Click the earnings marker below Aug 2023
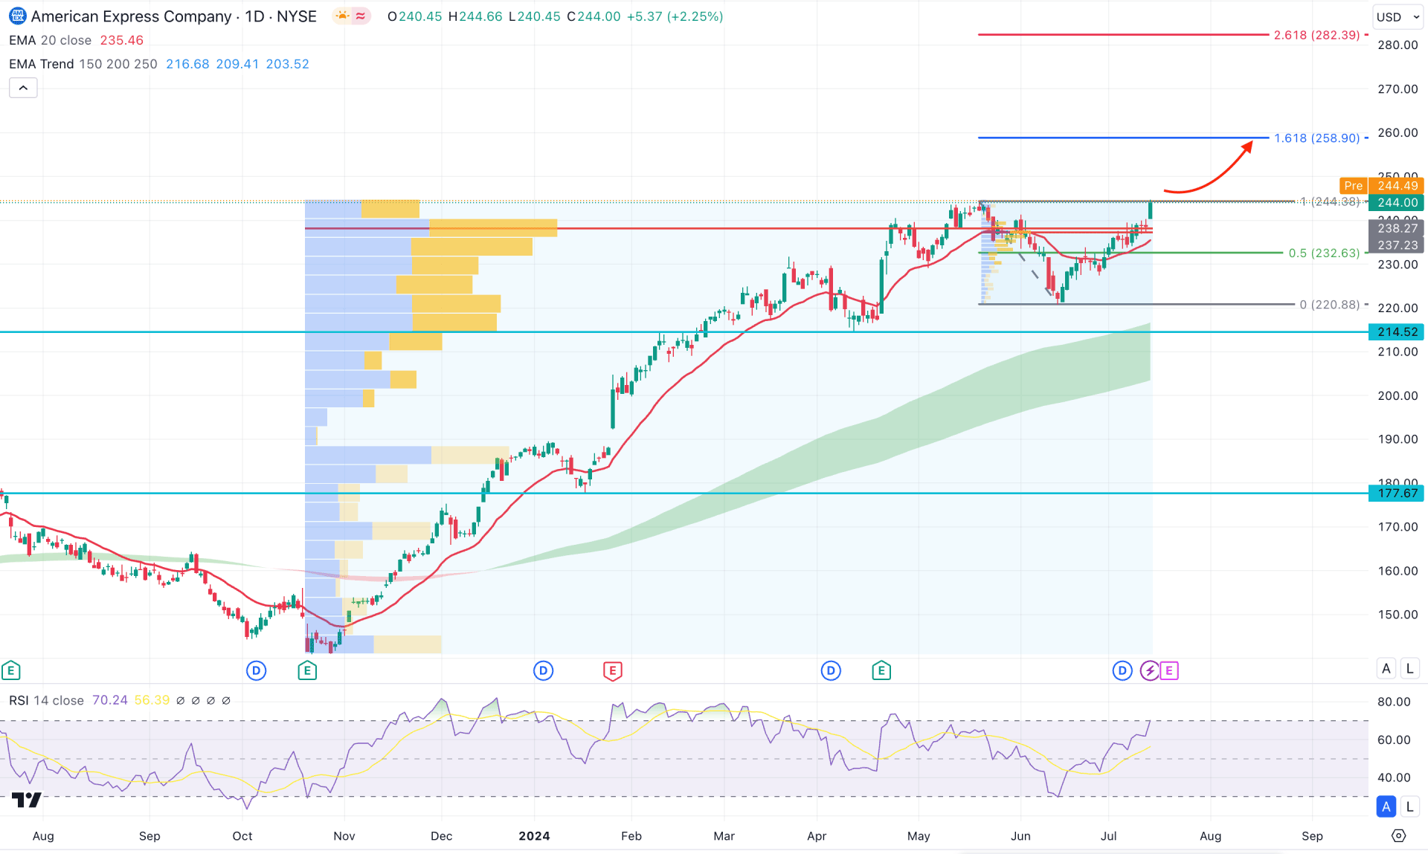Screen dimensions: 1428x854 (x=10, y=671)
